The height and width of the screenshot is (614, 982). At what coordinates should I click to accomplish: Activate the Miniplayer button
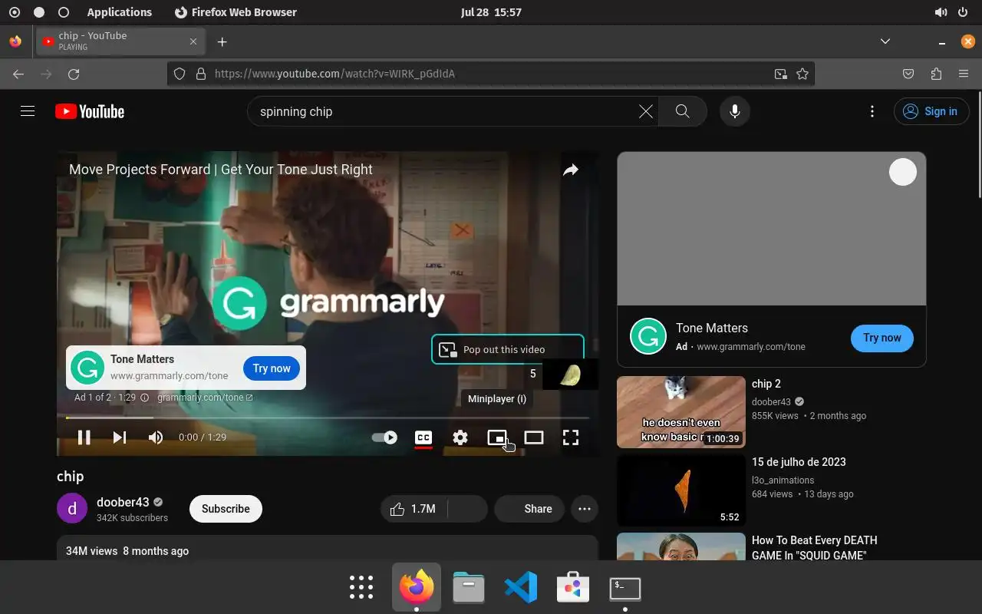click(497, 437)
